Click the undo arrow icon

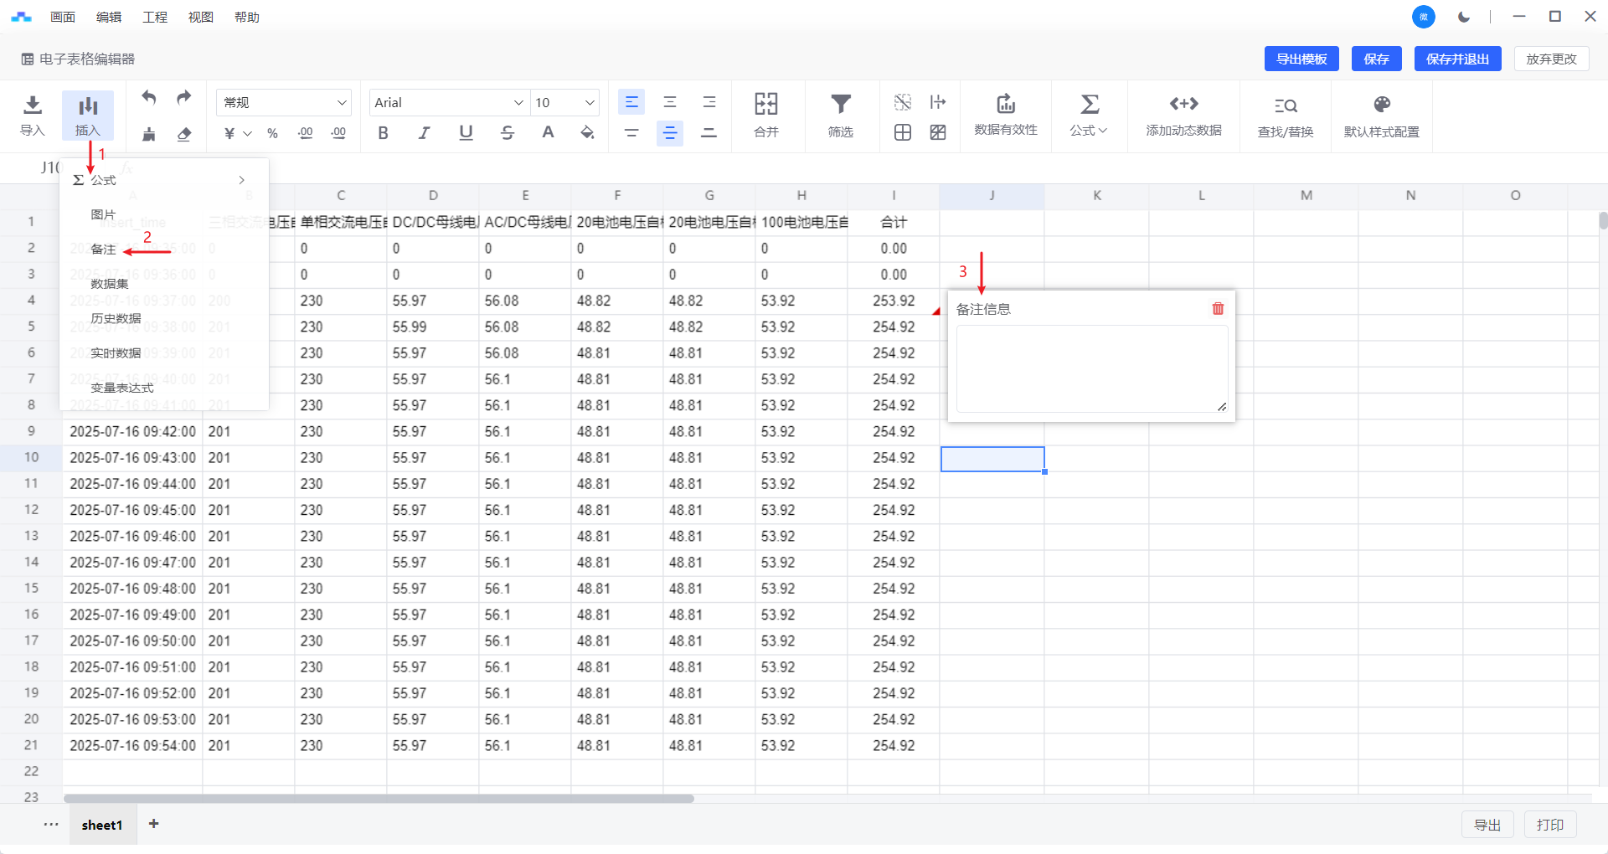(x=149, y=98)
